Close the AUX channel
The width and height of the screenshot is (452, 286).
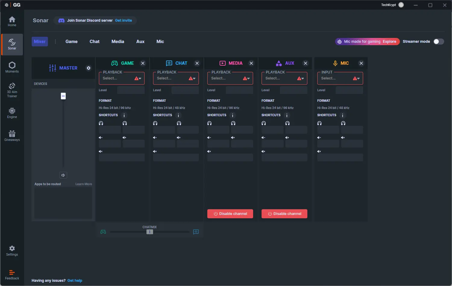point(306,63)
